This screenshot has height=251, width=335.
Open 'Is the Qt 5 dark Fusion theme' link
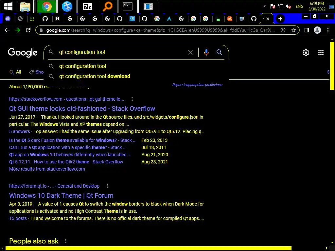pos(73,140)
